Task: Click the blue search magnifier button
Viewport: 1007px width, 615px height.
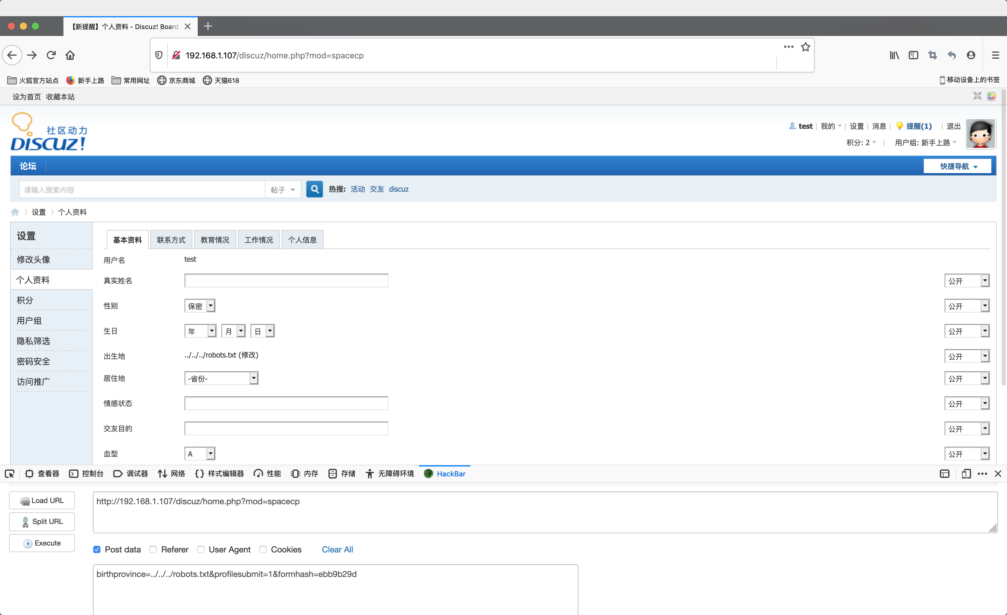Action: pos(314,189)
